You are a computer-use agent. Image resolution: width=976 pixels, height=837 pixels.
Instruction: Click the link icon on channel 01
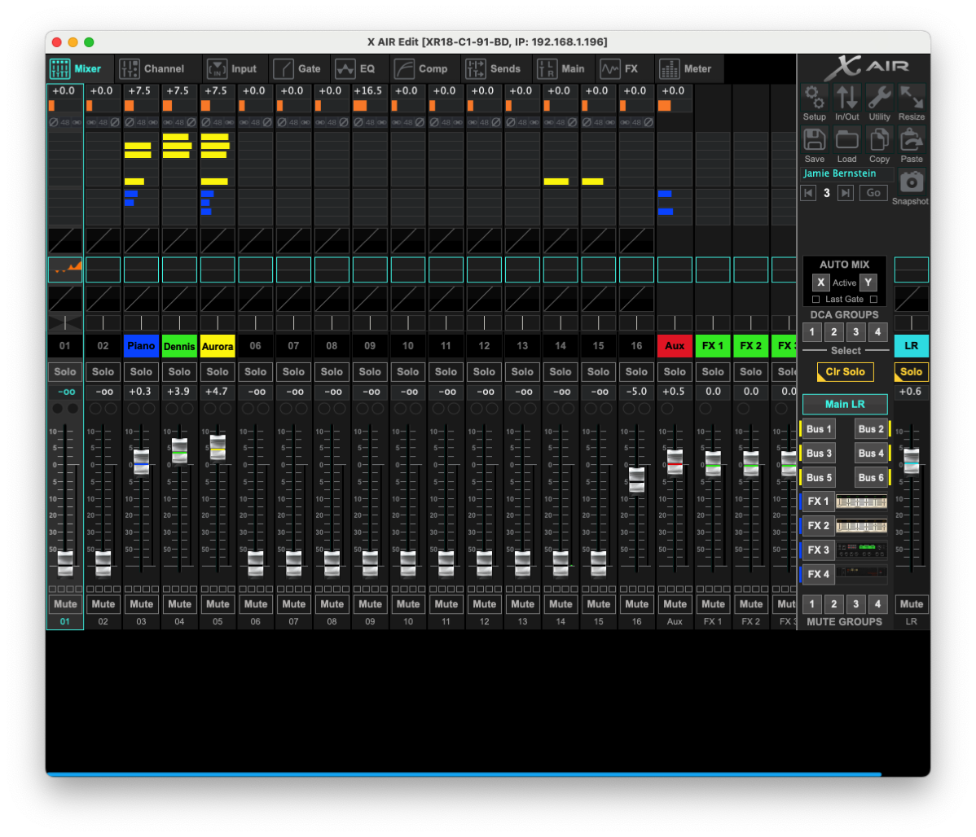77,122
